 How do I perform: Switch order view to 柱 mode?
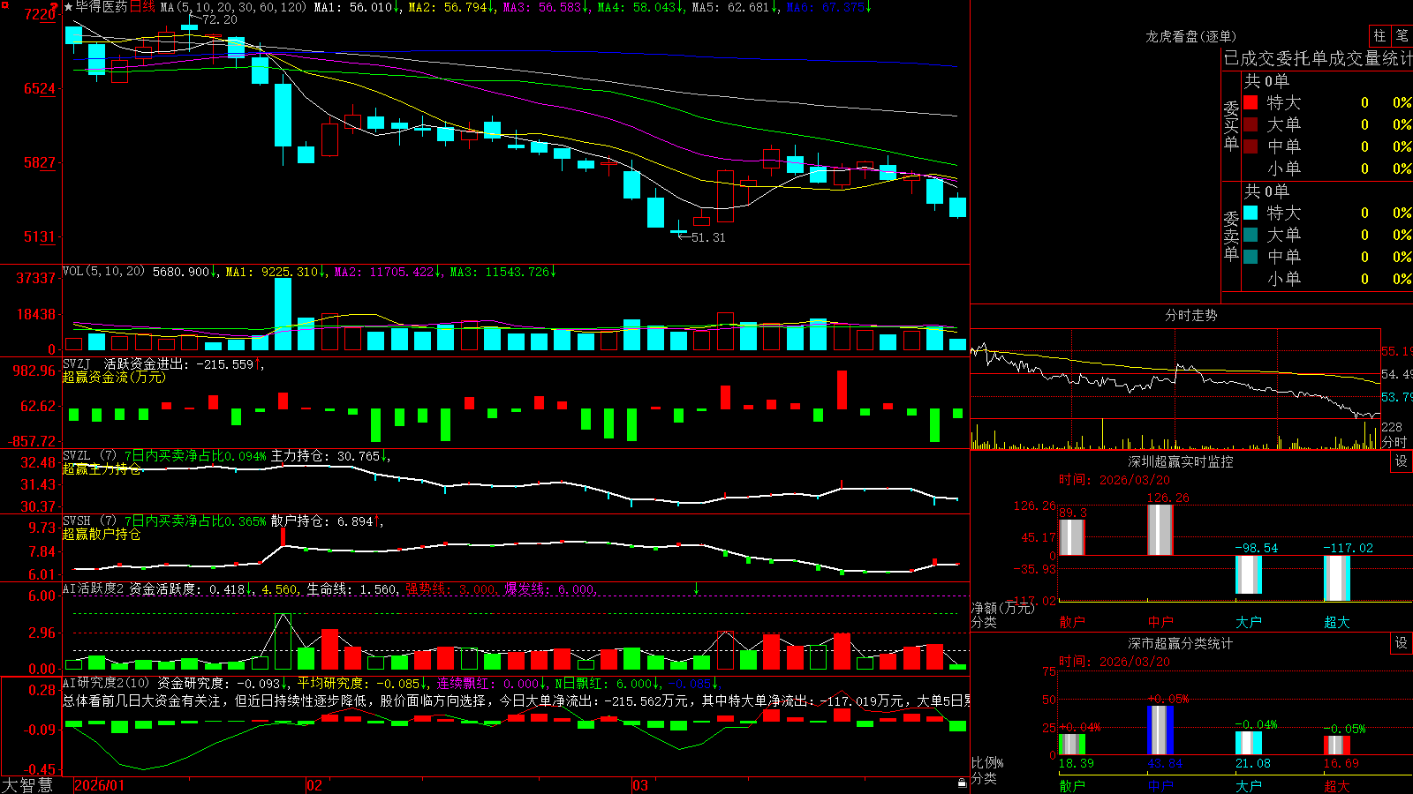click(x=1379, y=36)
